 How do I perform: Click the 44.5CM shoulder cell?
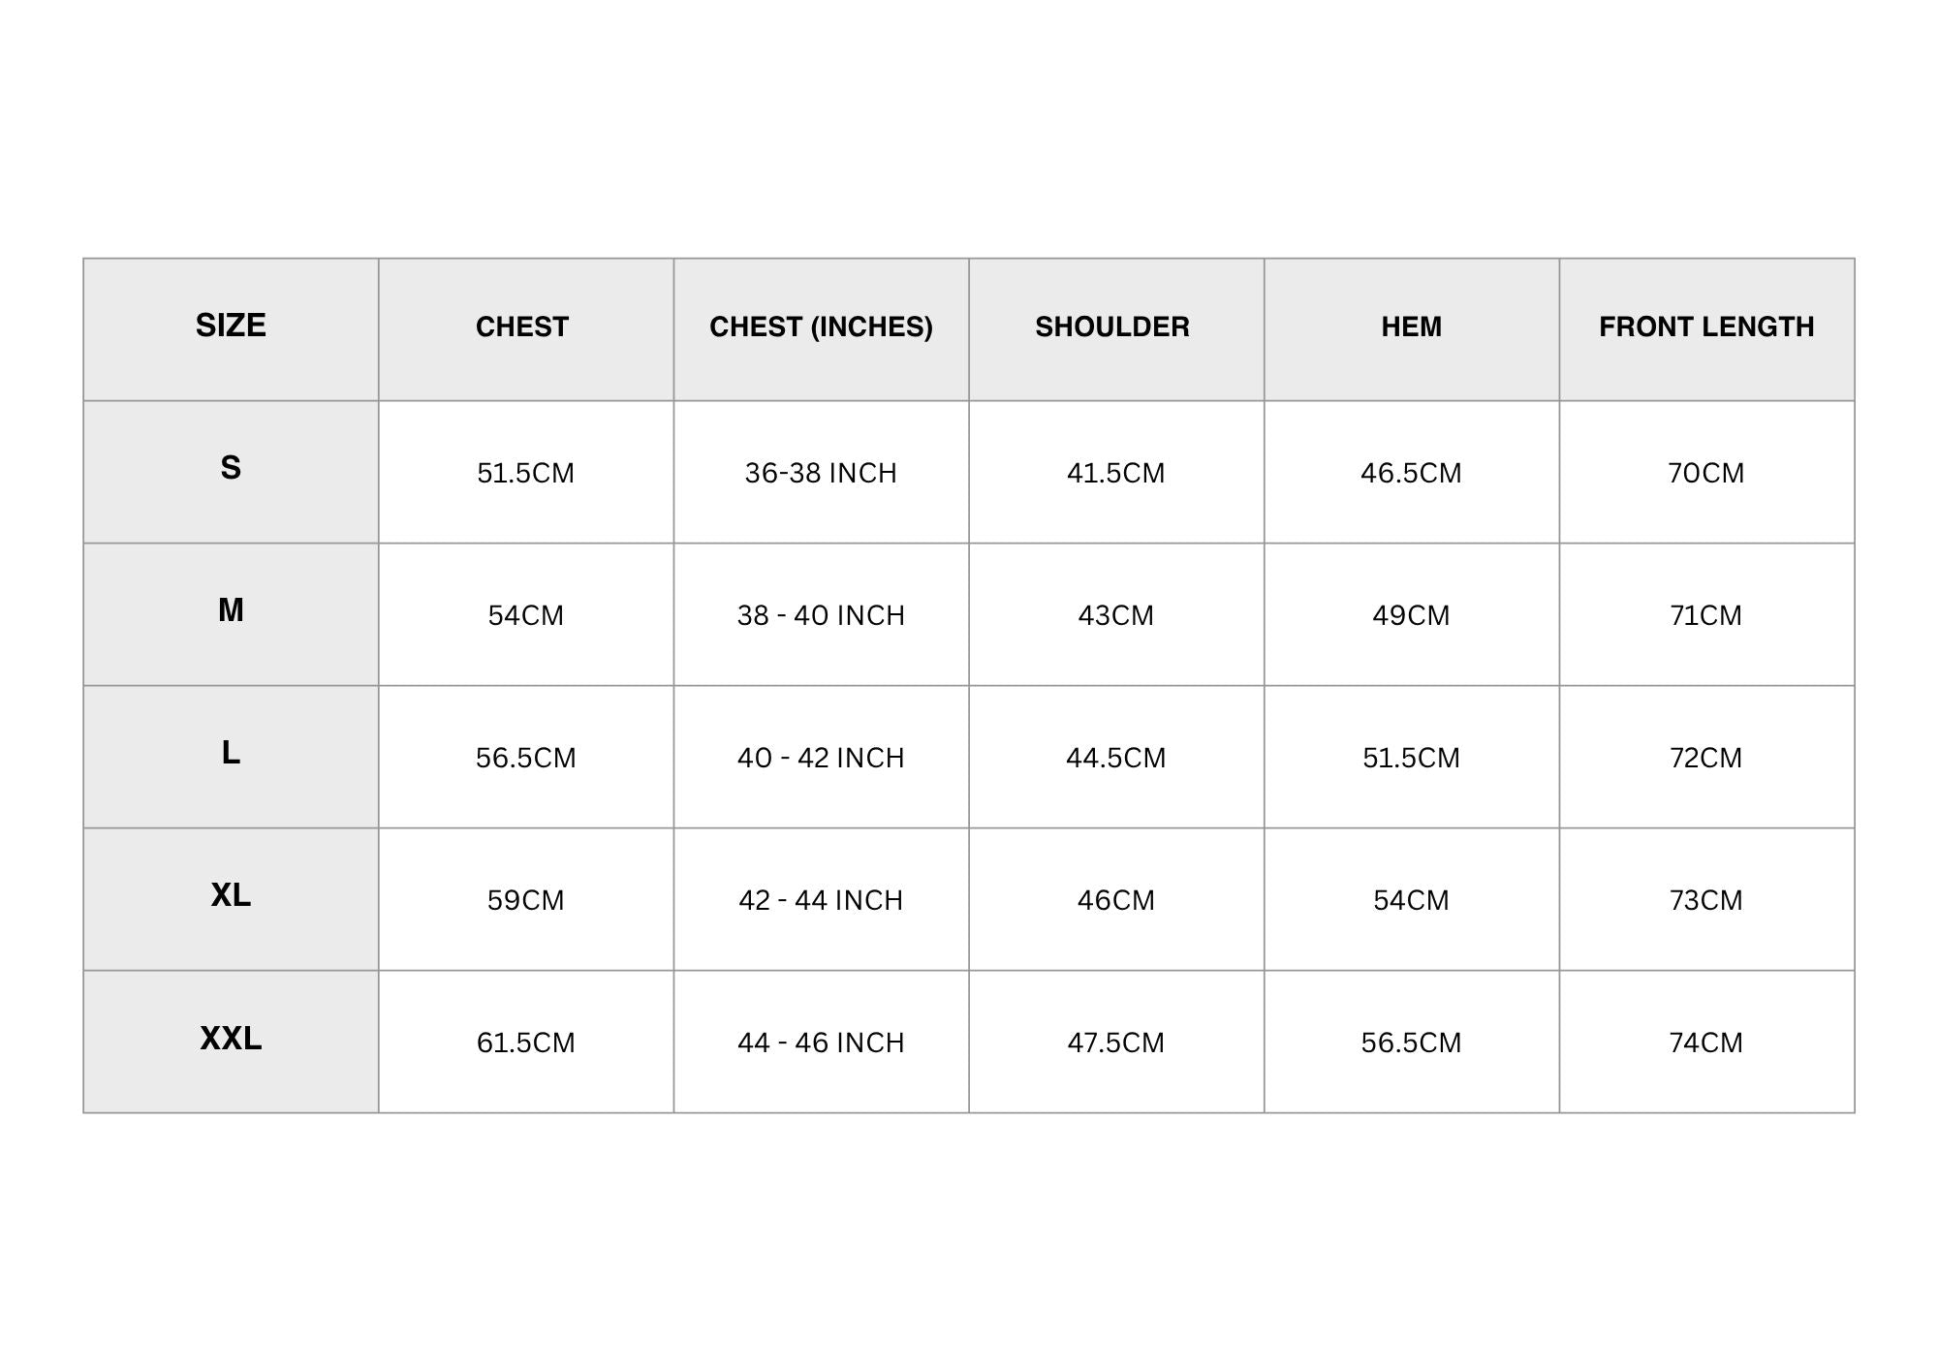[1115, 758]
